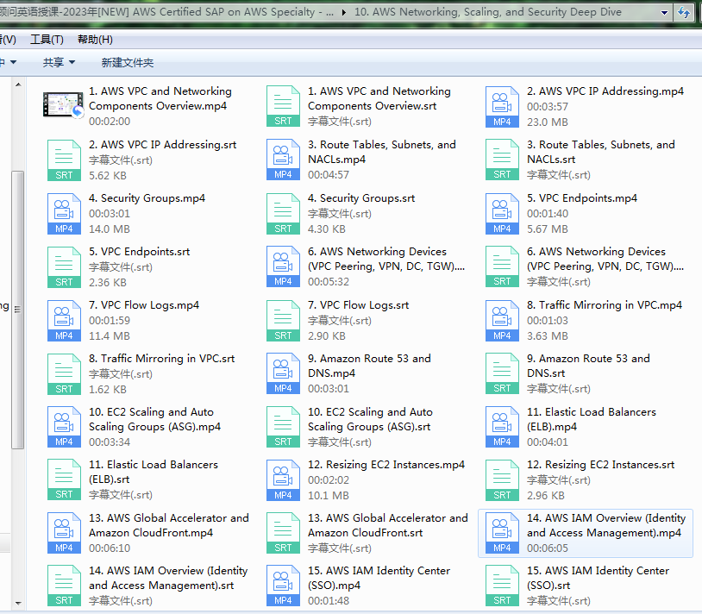Select the SRT icon of 1. AWS VPC and Networking Components Overview.srt
This screenshot has height=614, width=702.
pos(283,106)
